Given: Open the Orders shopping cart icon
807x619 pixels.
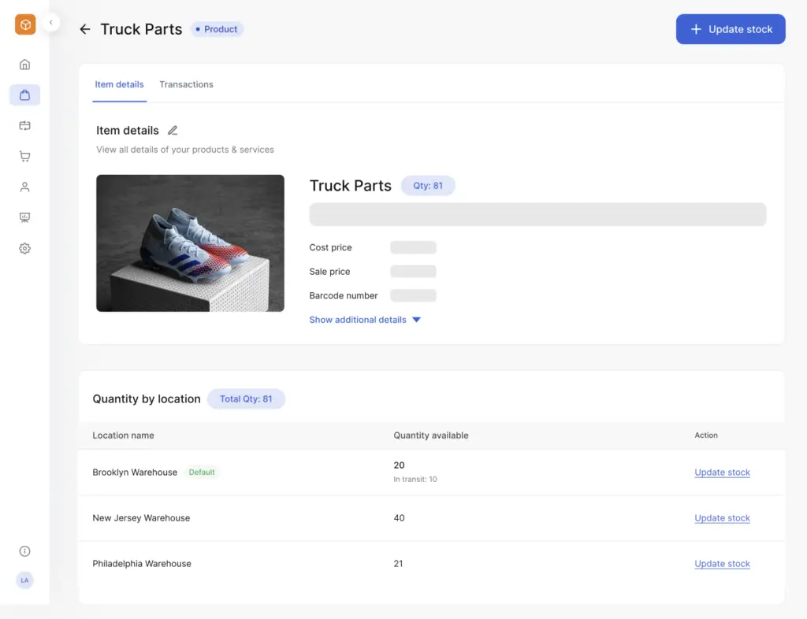Looking at the screenshot, I should 24,156.
